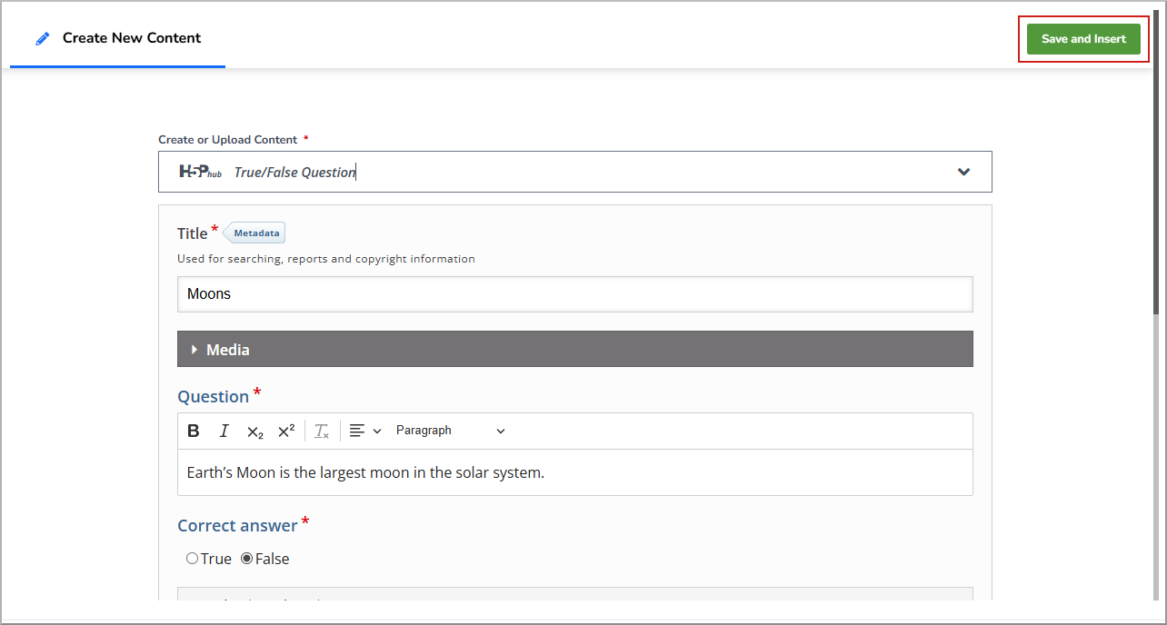This screenshot has height=625, width=1167.
Task: Click the Question heading label
Action: point(212,396)
